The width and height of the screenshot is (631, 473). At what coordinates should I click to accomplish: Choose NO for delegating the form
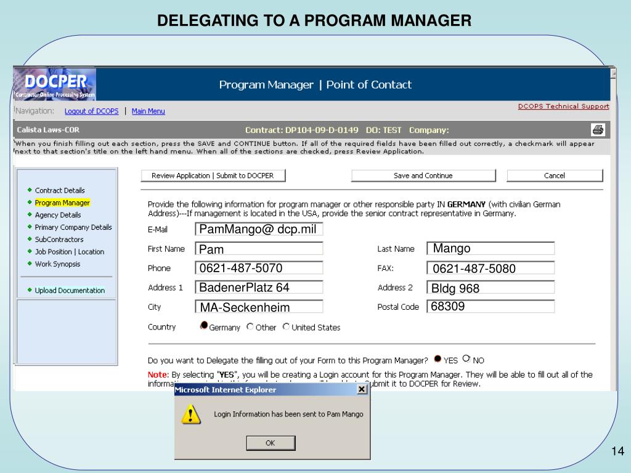point(466,358)
